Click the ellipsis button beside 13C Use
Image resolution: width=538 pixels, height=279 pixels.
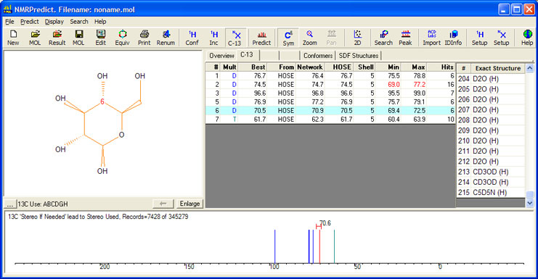pyautogui.click(x=10, y=204)
